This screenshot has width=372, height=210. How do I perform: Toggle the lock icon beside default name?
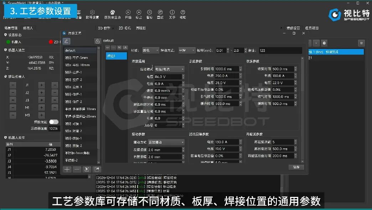pos(97,41)
